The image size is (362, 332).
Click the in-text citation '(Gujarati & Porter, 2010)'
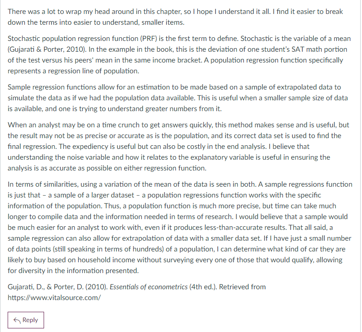coord(47,49)
